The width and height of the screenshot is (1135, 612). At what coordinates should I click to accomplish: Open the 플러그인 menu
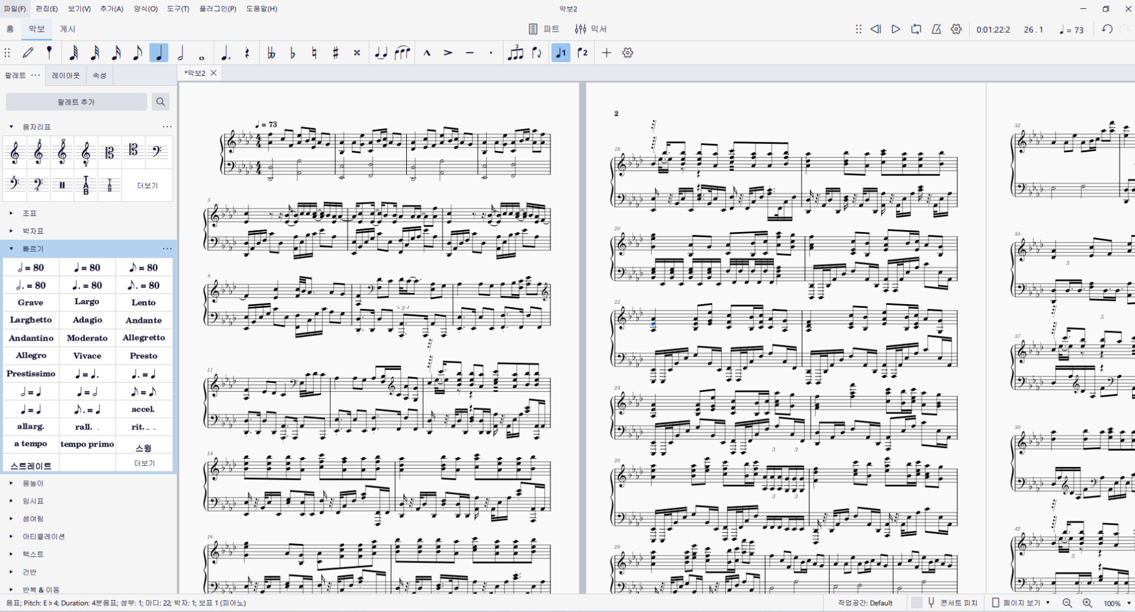(217, 9)
